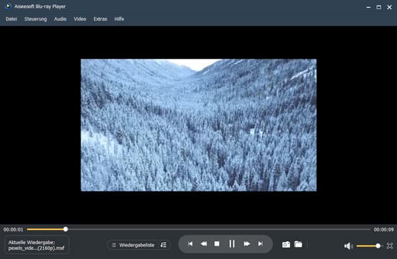Open the Hilfe menu
Viewport: 397px width, 259px height.
119,19
